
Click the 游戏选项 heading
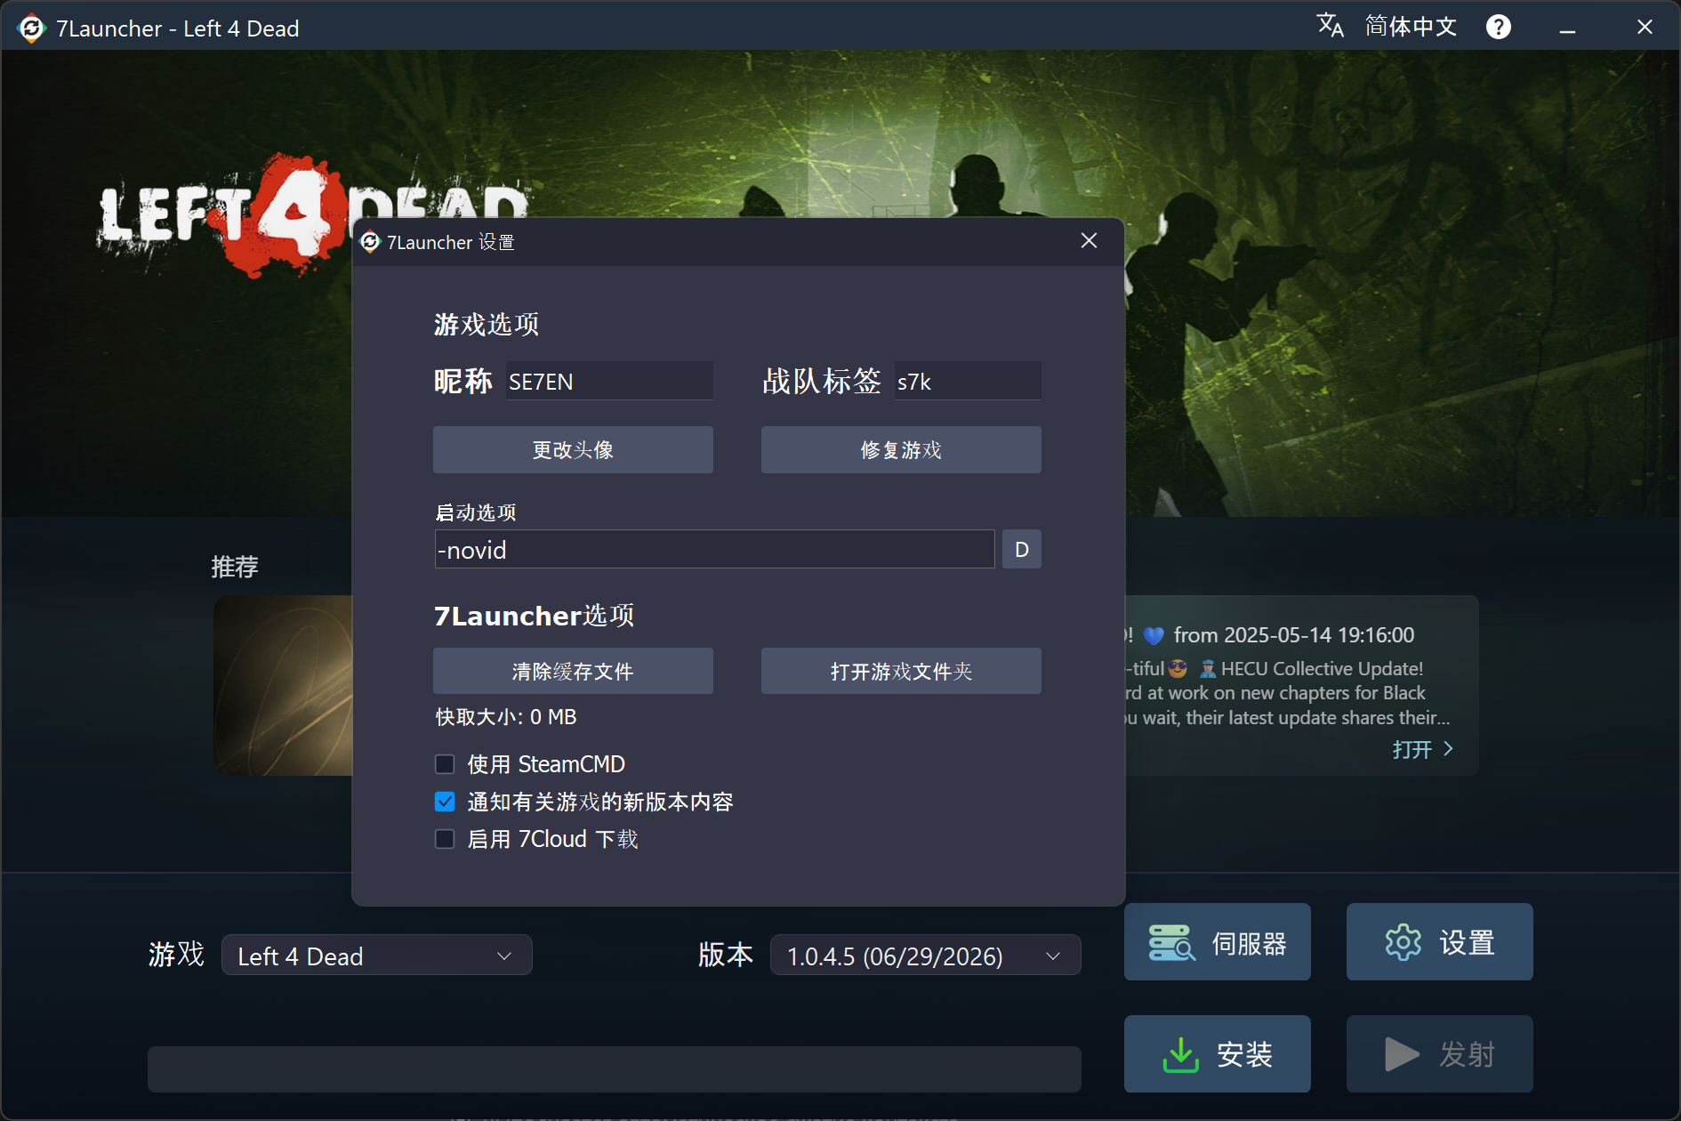(x=487, y=324)
